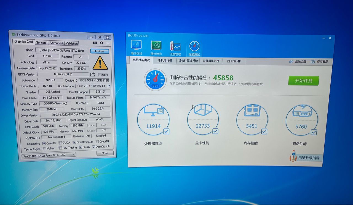Image resolution: width=353 pixels, height=205 pixels.
Task: Click the Memory Type GDDR5 (Samsung) value
Action: pos(55,103)
